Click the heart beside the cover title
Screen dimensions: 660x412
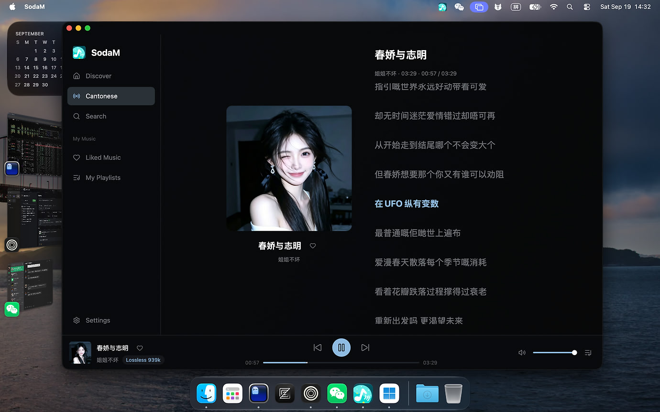[x=313, y=246]
